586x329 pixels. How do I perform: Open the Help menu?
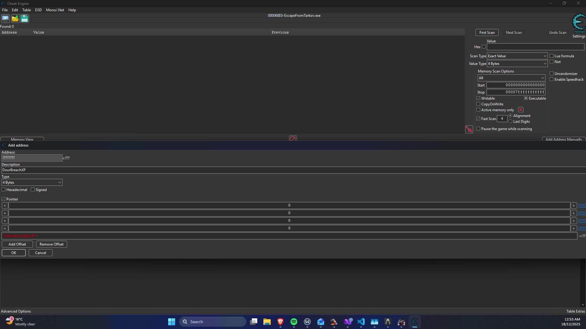pyautogui.click(x=72, y=10)
